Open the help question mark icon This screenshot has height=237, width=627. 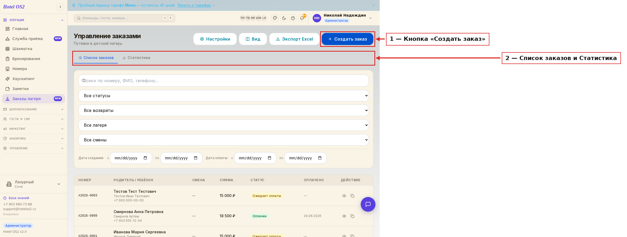(x=293, y=18)
